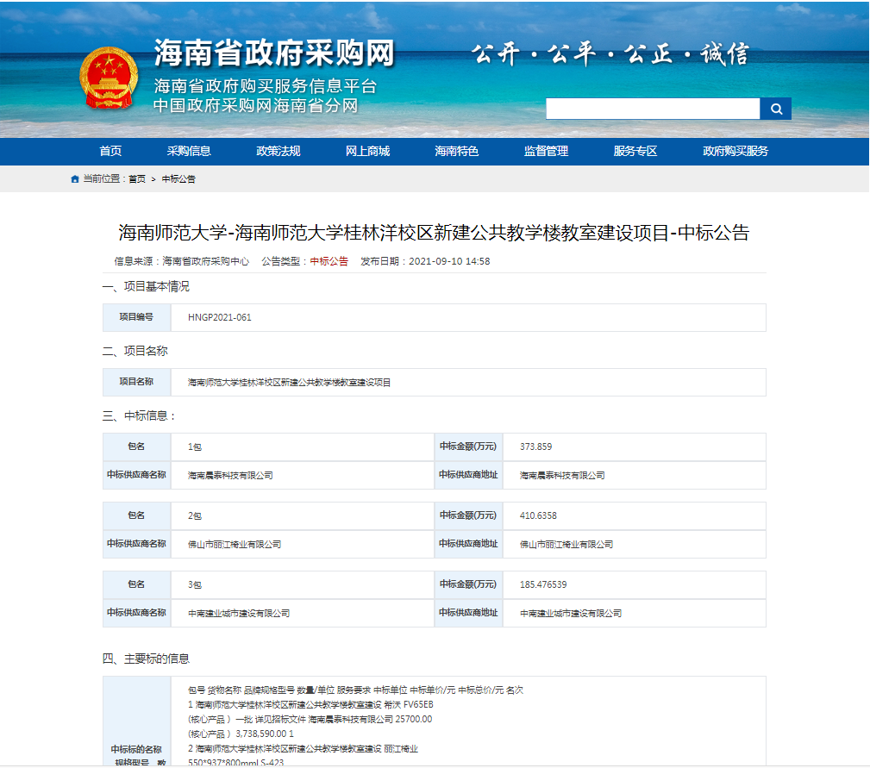The height and width of the screenshot is (768, 870).
Task: Click the 二、项目名称 section heading
Action: (135, 351)
